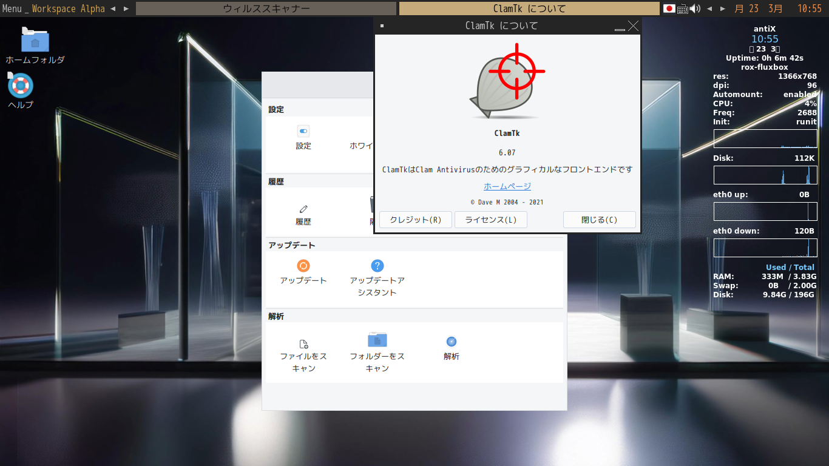Viewport: 829px width, 466px height.
Task: Choose the フォルダーをスキャン folder scan icon
Action: [x=377, y=340]
